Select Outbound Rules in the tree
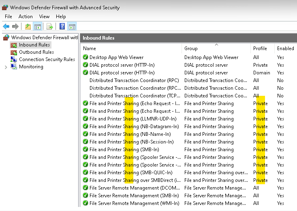The image size is (297, 211). [36, 52]
